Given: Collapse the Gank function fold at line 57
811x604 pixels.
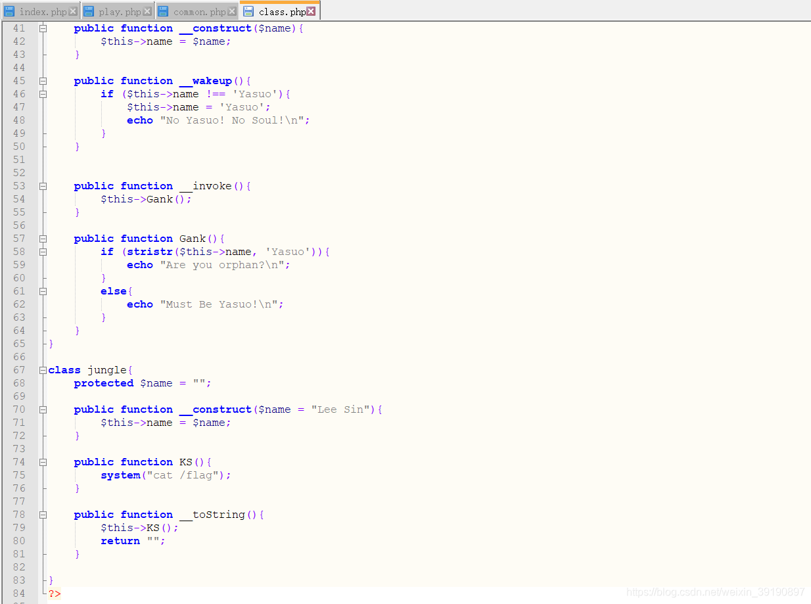Looking at the screenshot, I should click(43, 239).
